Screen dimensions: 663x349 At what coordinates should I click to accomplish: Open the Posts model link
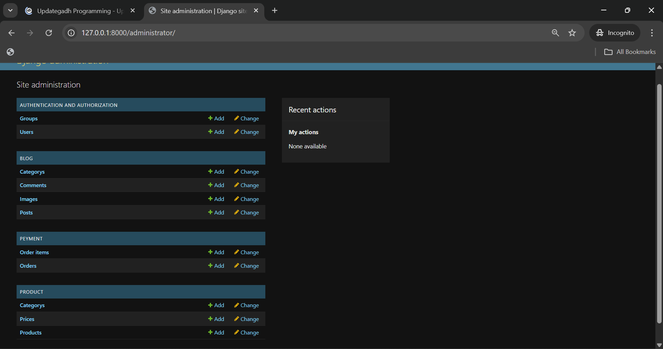point(26,213)
